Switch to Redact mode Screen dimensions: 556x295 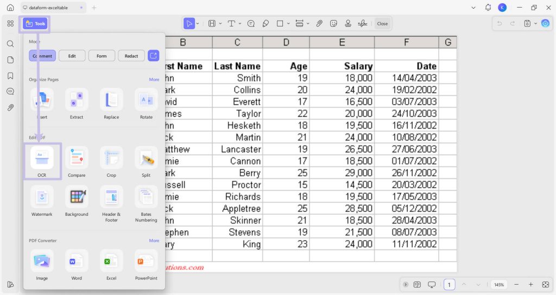pos(131,56)
